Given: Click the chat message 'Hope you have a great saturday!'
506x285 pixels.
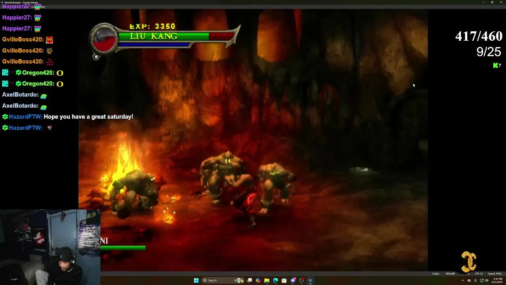Looking at the screenshot, I should point(89,117).
